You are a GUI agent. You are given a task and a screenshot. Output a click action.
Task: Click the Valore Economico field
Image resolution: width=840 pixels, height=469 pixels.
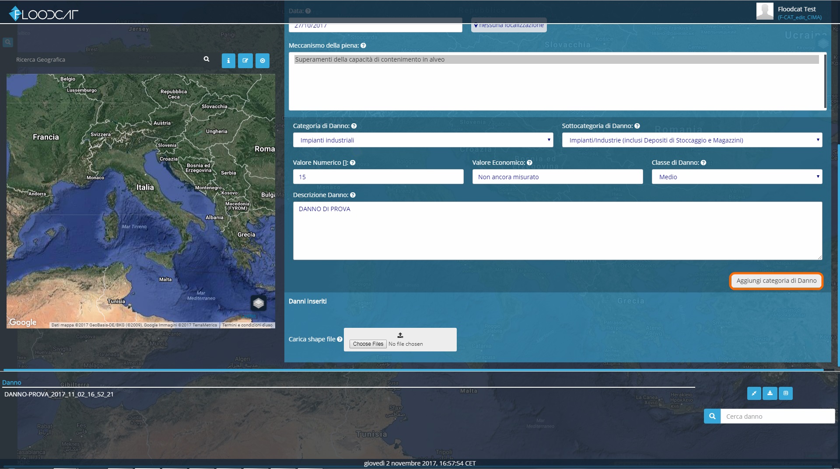pos(558,177)
